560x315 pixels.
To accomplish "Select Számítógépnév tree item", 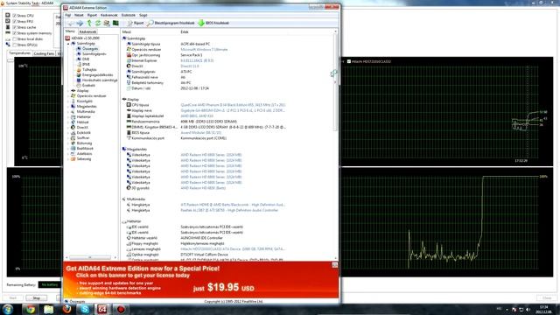I will 94,54.
